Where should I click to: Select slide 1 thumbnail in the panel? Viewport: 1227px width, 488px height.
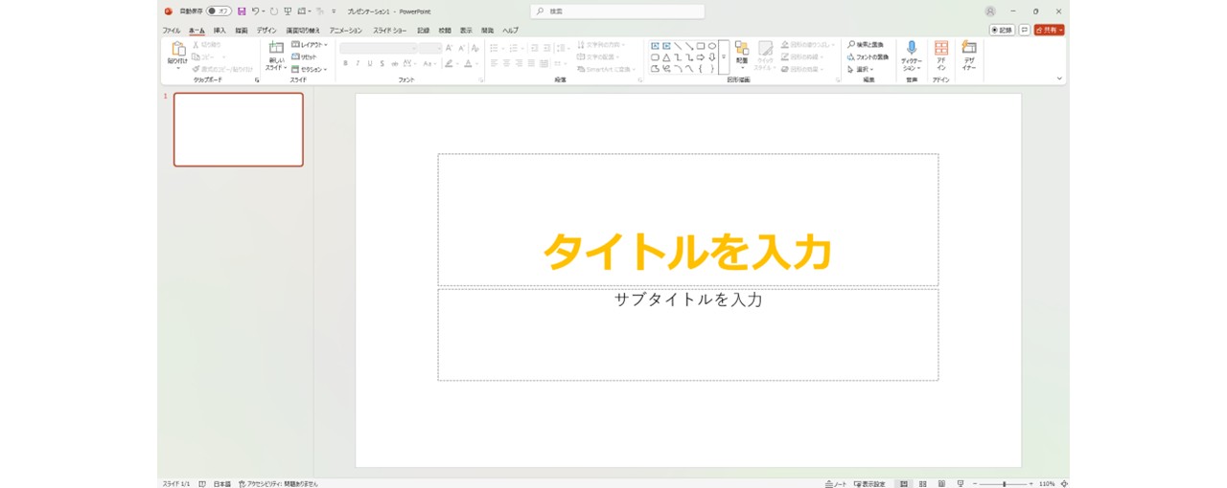pos(238,129)
